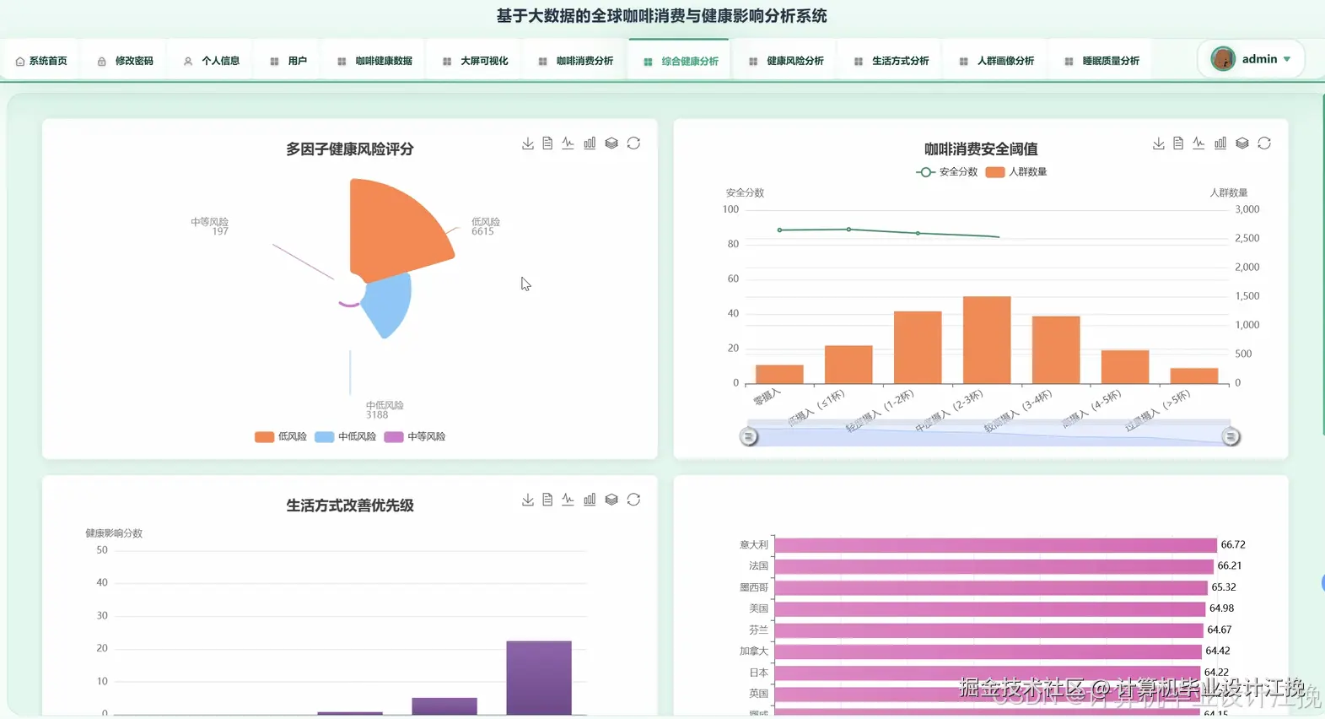
Task: Go to the 系统首页 tab
Action: click(x=41, y=61)
